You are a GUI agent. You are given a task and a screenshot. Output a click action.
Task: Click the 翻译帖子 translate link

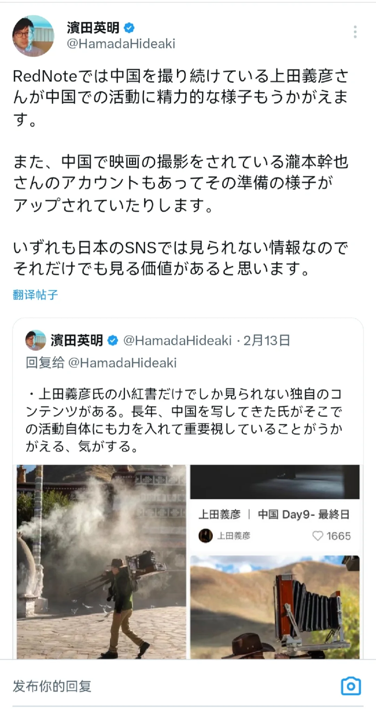(35, 295)
